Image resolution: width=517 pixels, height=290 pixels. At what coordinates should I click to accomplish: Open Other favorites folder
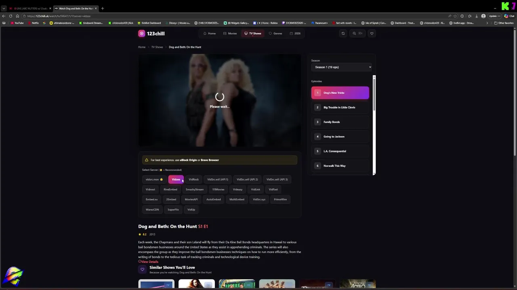[x=504, y=23]
